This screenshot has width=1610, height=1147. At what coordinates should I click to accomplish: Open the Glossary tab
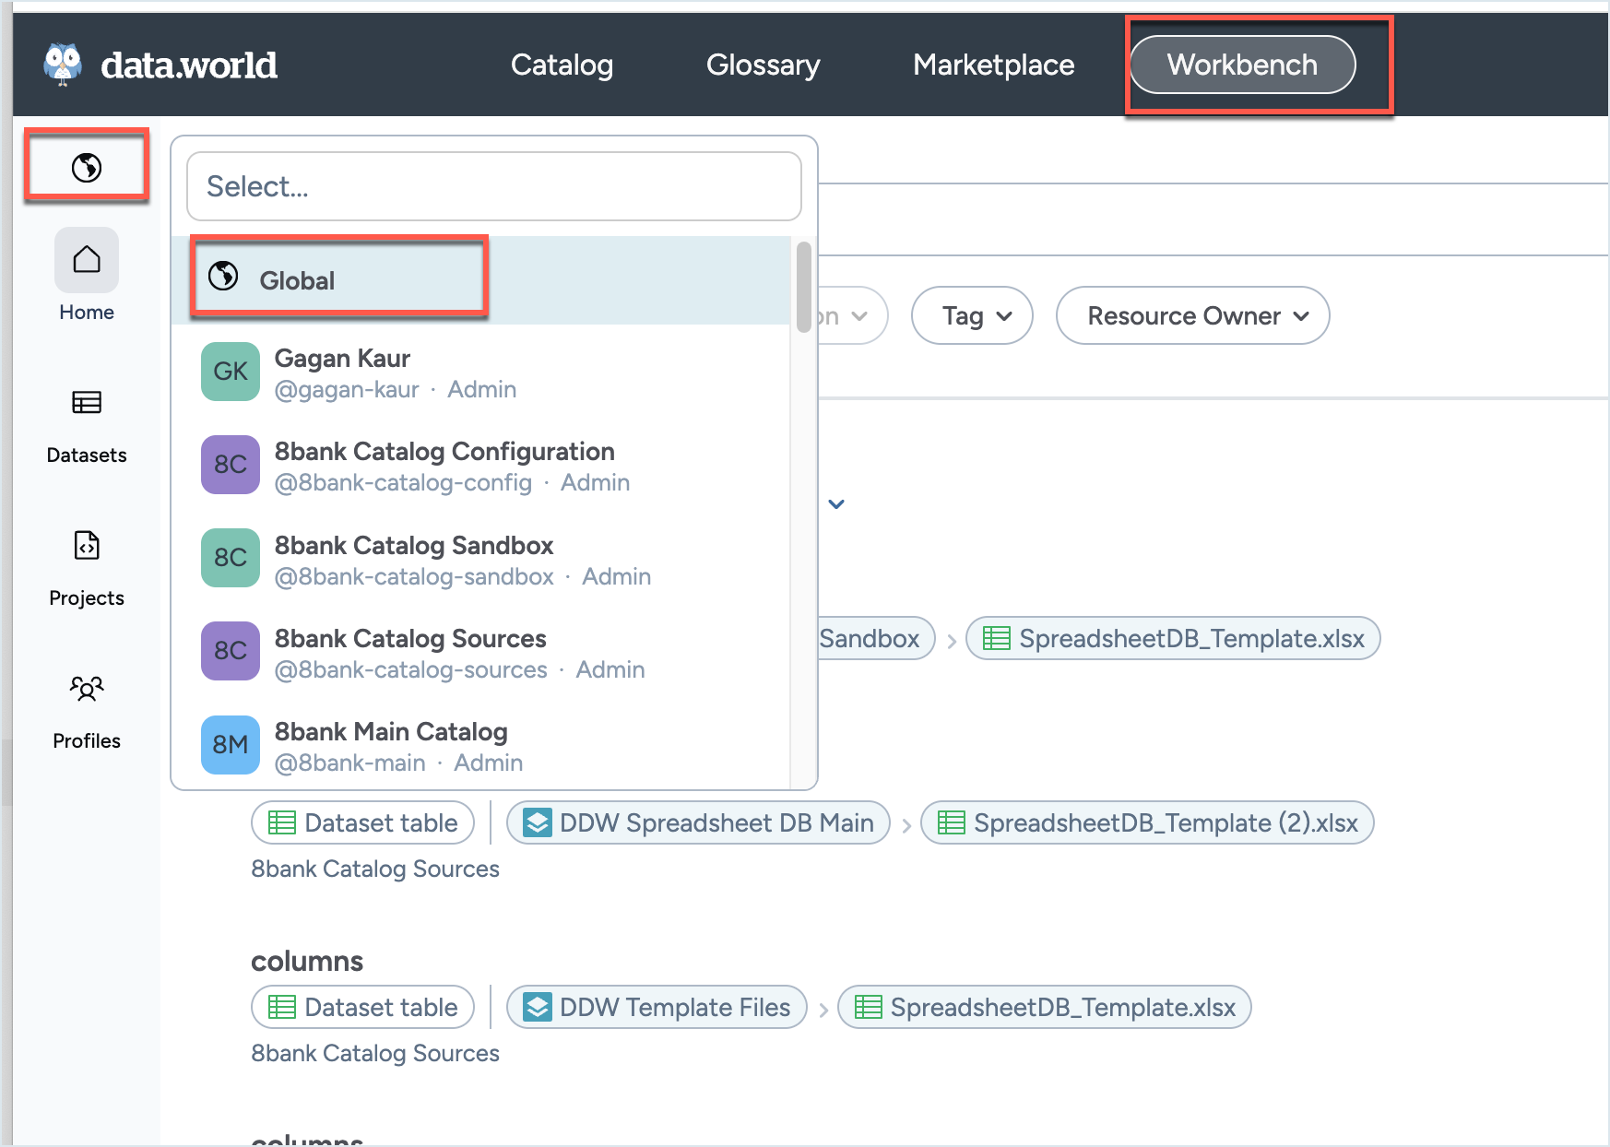763,65
